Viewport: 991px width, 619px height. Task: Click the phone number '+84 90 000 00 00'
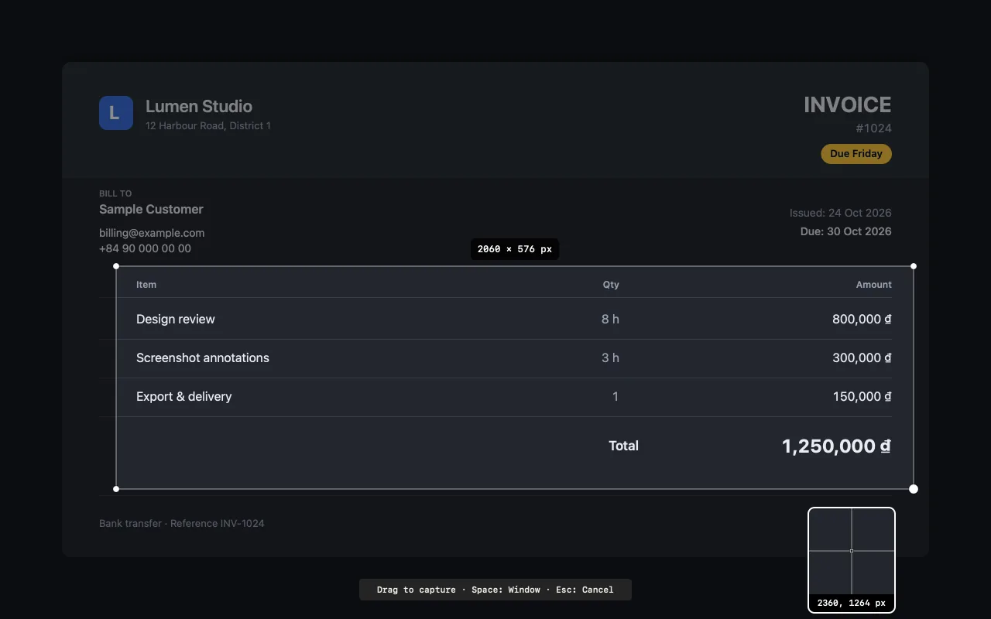pyautogui.click(x=145, y=248)
